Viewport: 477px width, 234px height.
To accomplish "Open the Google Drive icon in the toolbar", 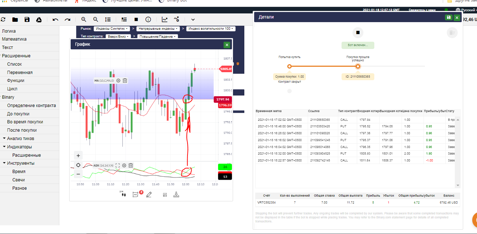I will click(x=39, y=20).
